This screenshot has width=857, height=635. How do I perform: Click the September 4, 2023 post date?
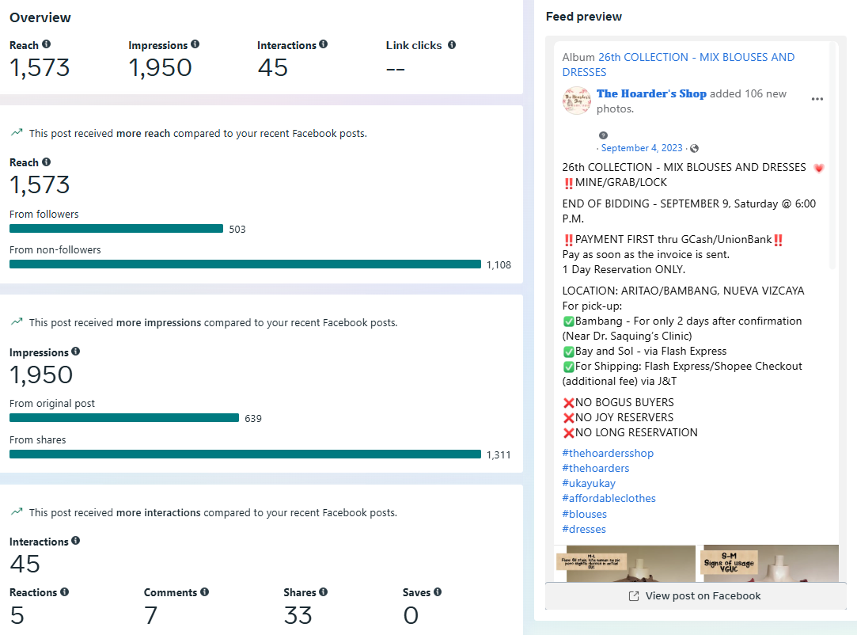642,148
